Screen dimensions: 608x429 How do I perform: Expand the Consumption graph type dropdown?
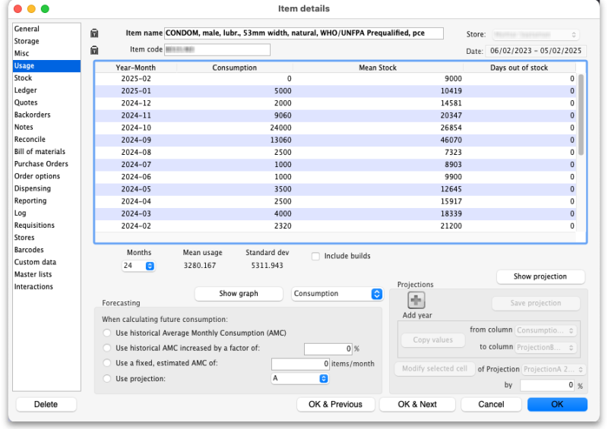[x=337, y=294]
